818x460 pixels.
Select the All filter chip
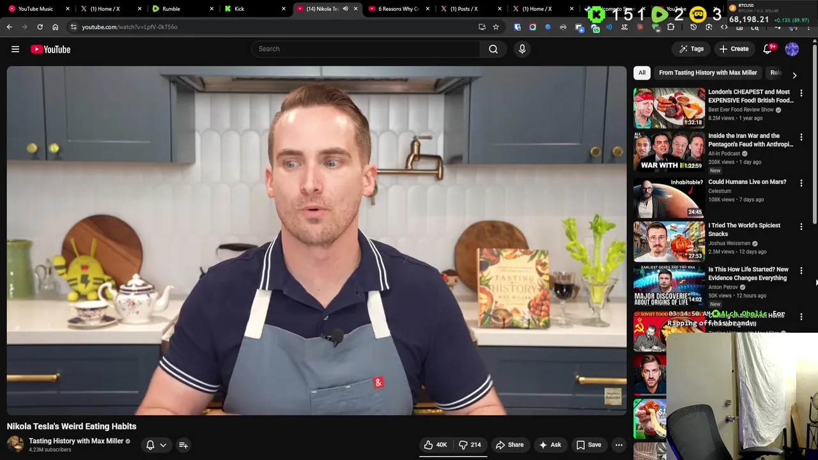[642, 73]
